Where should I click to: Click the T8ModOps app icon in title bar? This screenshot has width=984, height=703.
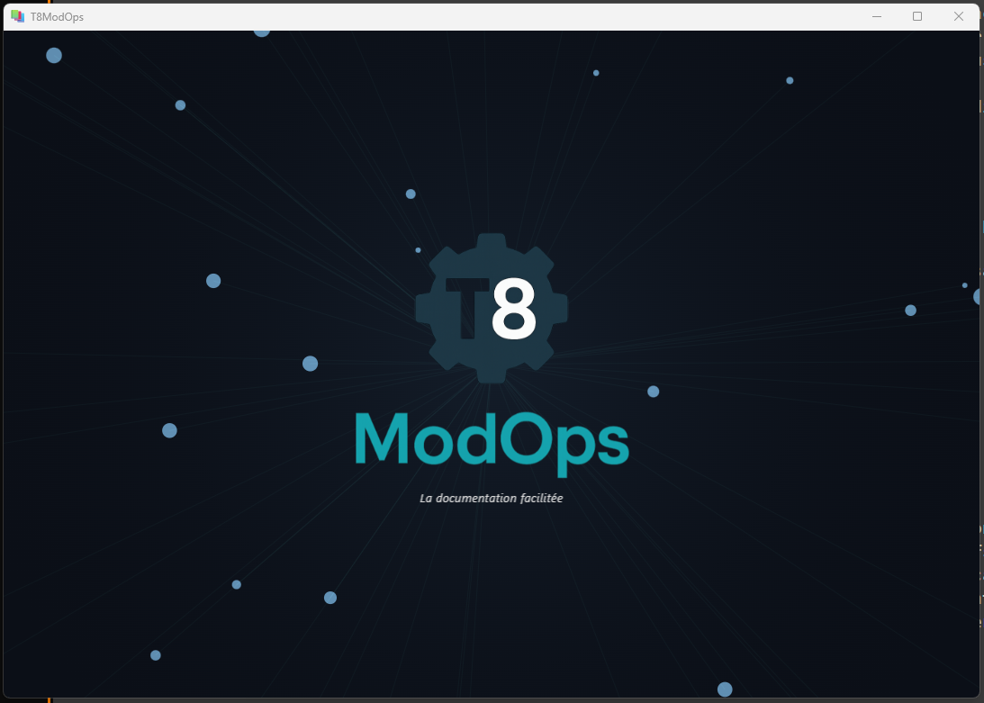(x=17, y=16)
